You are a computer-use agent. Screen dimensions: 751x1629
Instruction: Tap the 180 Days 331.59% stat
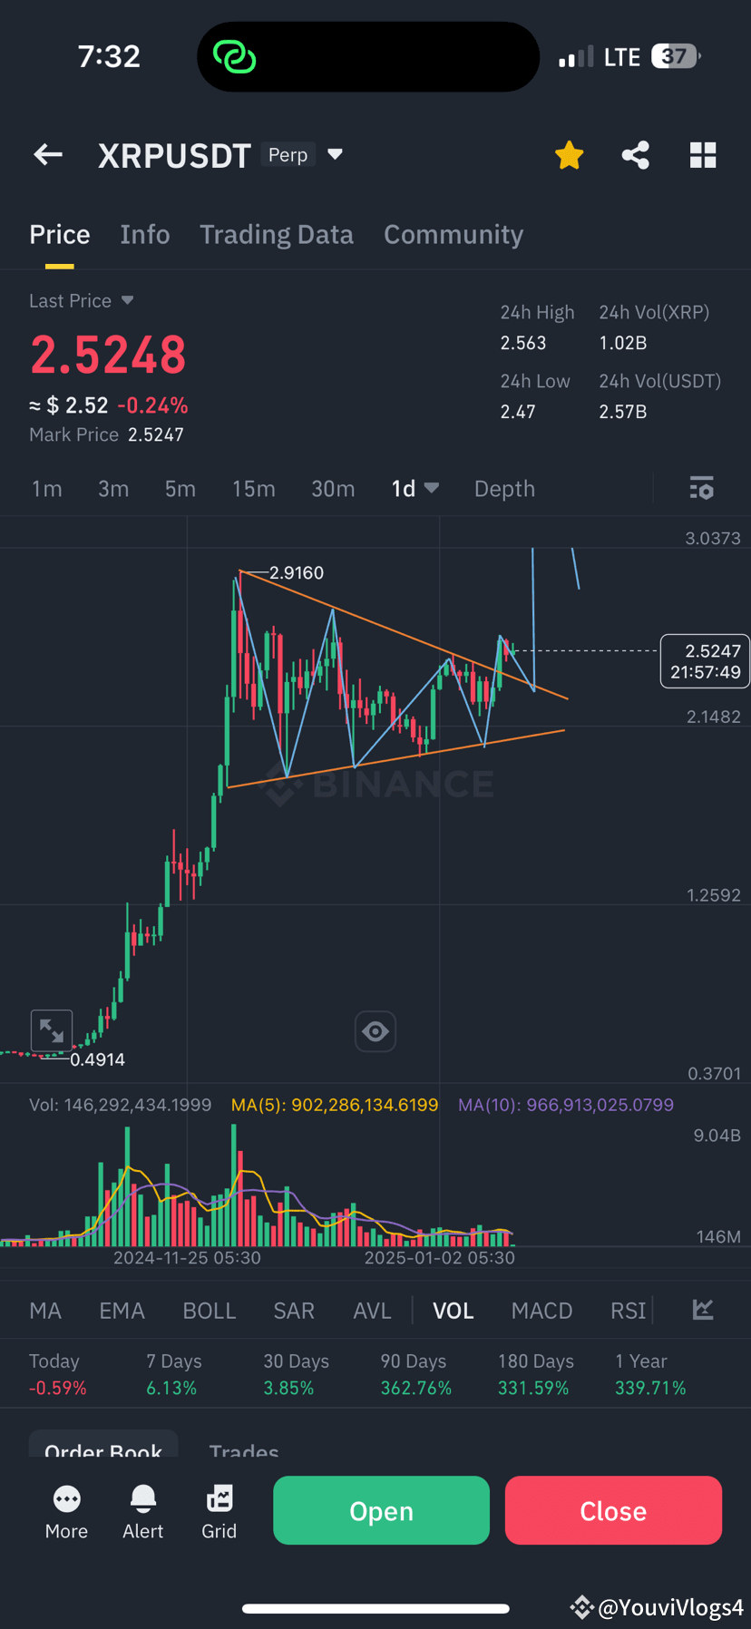pyautogui.click(x=535, y=1374)
